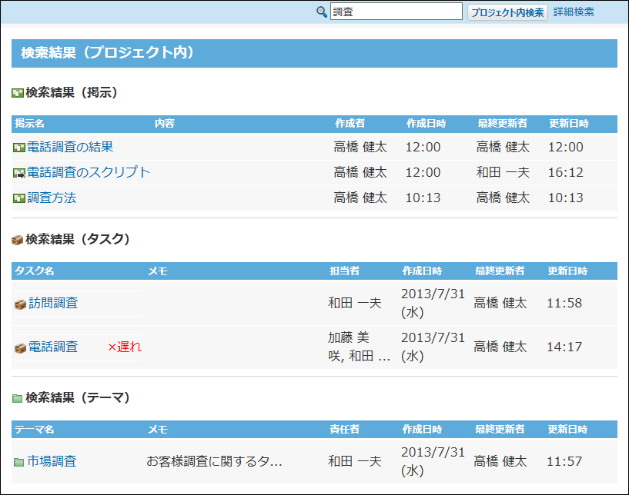The image size is (629, 495).
Task: Click the 調査 search input field
Action: click(x=396, y=12)
